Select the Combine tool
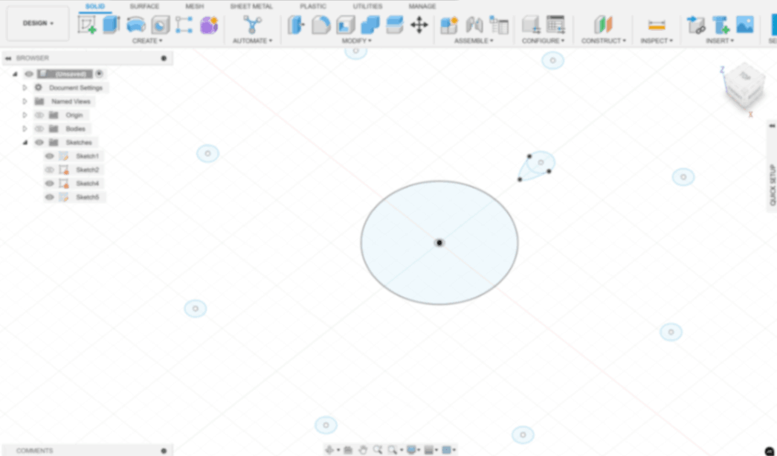The height and width of the screenshot is (456, 777). click(370, 25)
